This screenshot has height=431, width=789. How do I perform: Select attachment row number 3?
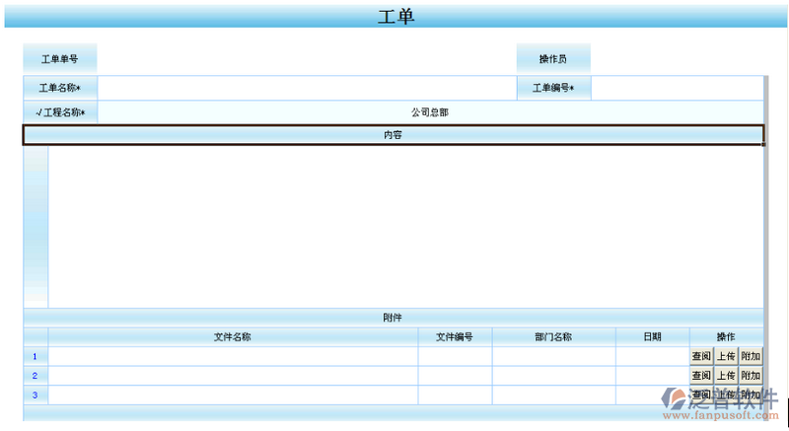pos(36,395)
